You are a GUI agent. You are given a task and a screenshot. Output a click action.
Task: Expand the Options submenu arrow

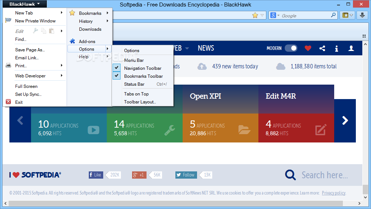tap(108, 48)
